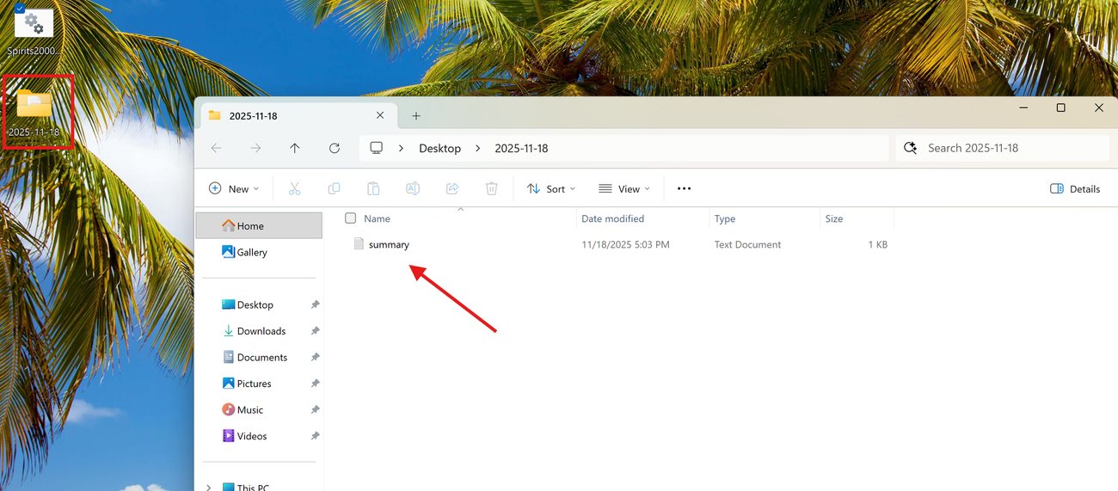Click the Delete trash can icon
Screen dimensions: 1118x491
click(x=492, y=188)
